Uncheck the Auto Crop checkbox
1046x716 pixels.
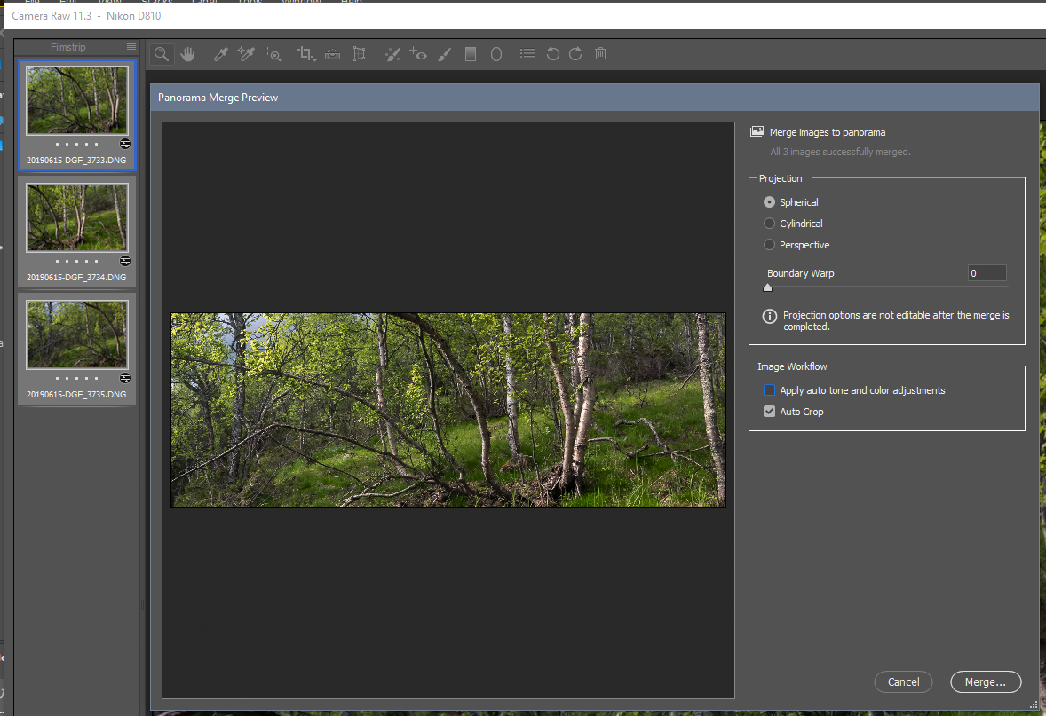click(770, 412)
